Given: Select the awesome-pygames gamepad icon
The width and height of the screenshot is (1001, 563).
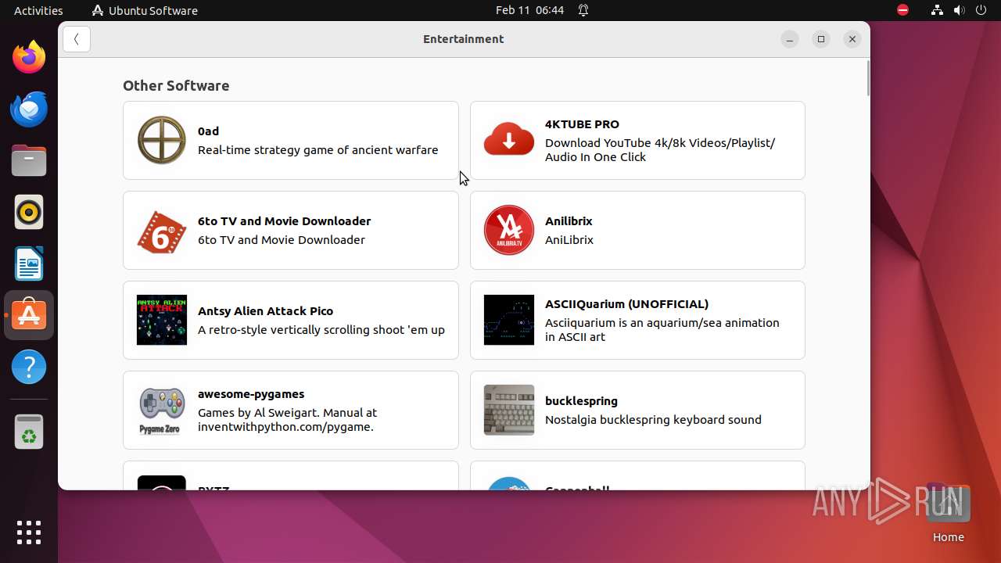Looking at the screenshot, I should [162, 411].
